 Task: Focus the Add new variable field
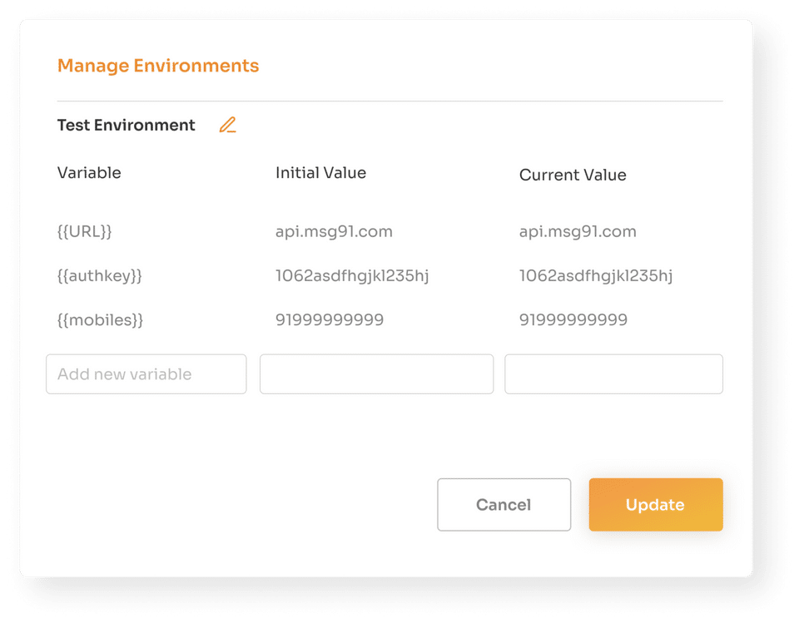(146, 374)
